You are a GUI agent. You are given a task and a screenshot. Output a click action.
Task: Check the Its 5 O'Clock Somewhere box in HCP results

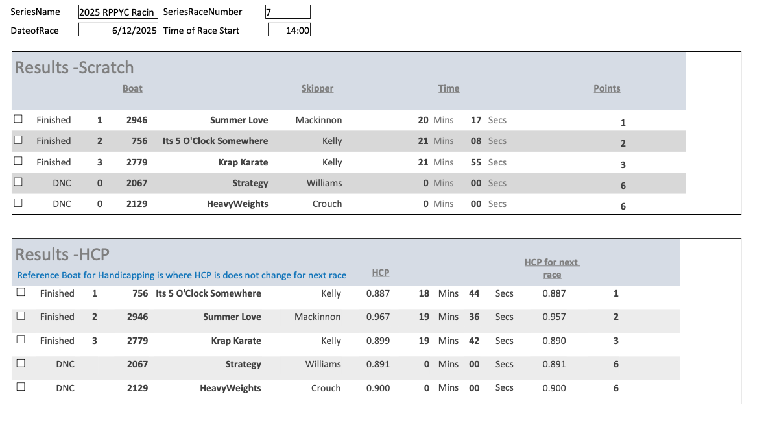21,293
